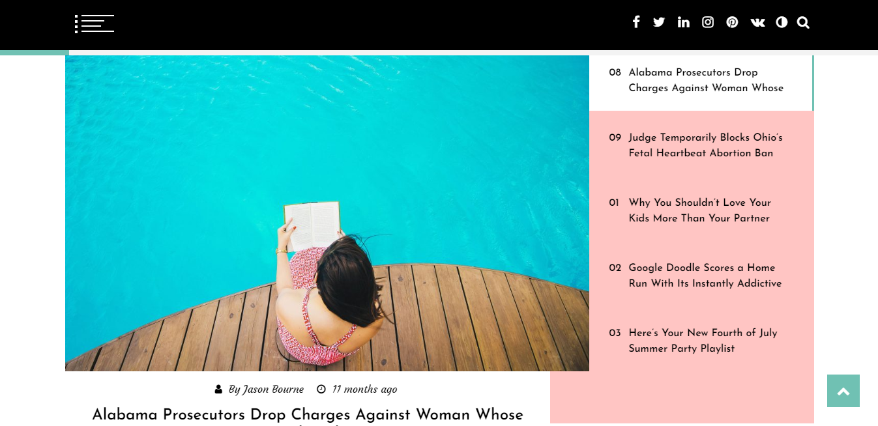Screen dimensions: 878x426
Task: Click the back-to-top arrow button
Action: click(843, 391)
